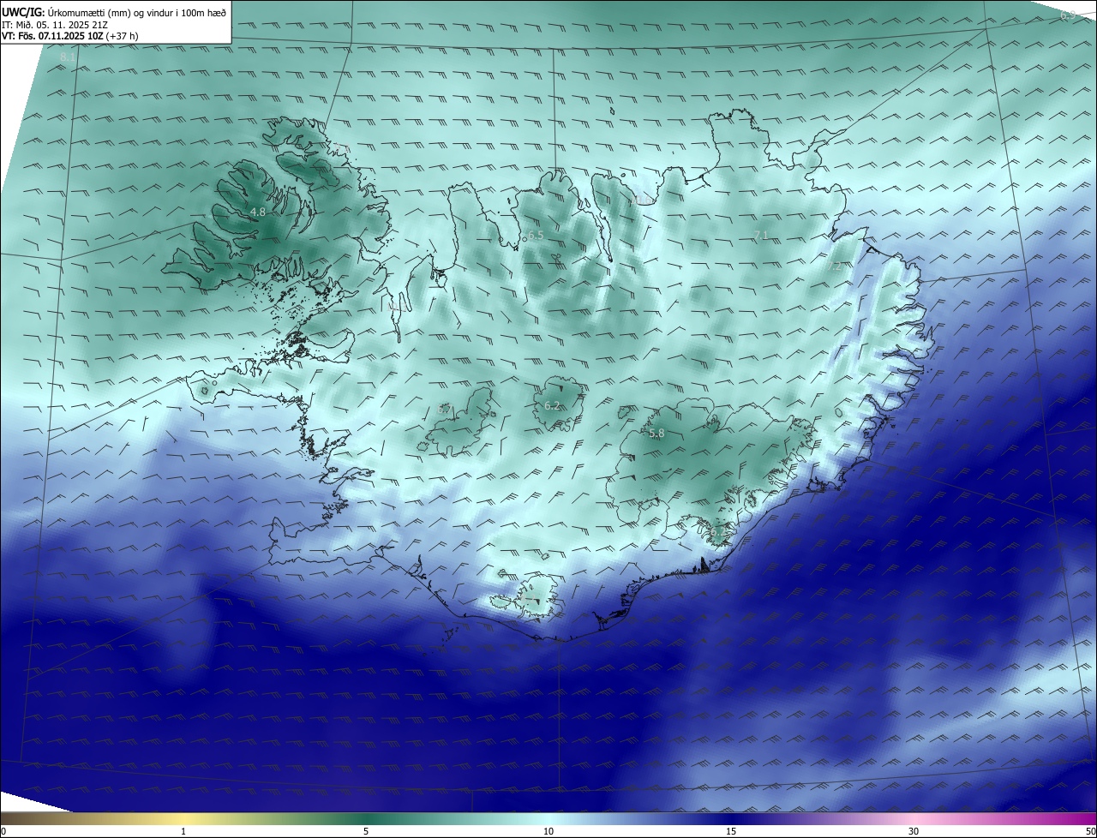Click the 30 tick label on the colour scale

[914, 831]
